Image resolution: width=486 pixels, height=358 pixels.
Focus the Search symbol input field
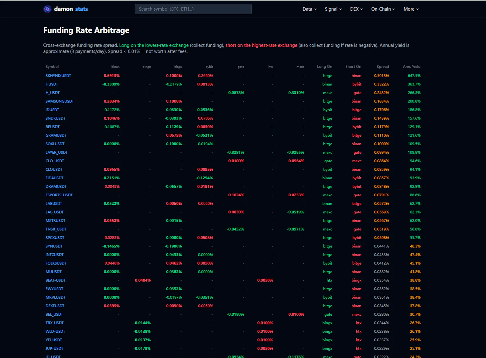[193, 9]
